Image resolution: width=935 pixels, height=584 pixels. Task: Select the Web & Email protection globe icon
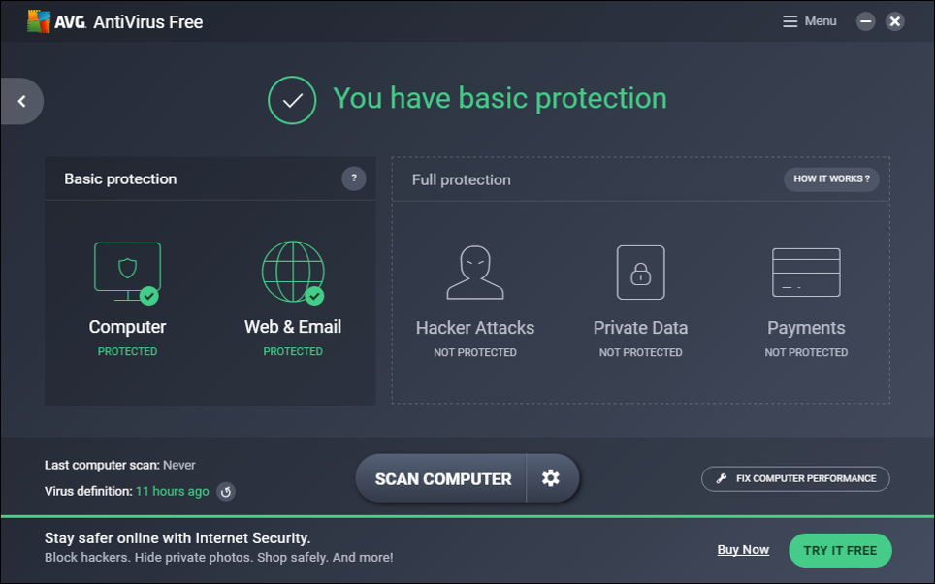pos(292,272)
